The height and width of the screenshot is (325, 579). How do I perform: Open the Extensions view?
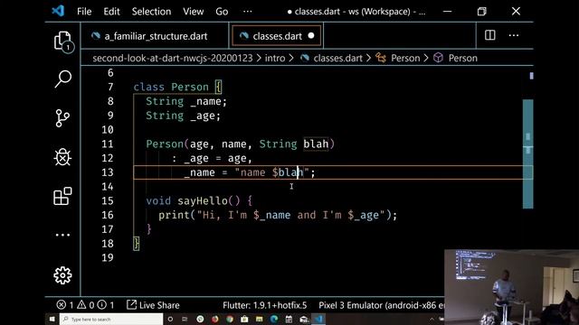[x=62, y=196]
